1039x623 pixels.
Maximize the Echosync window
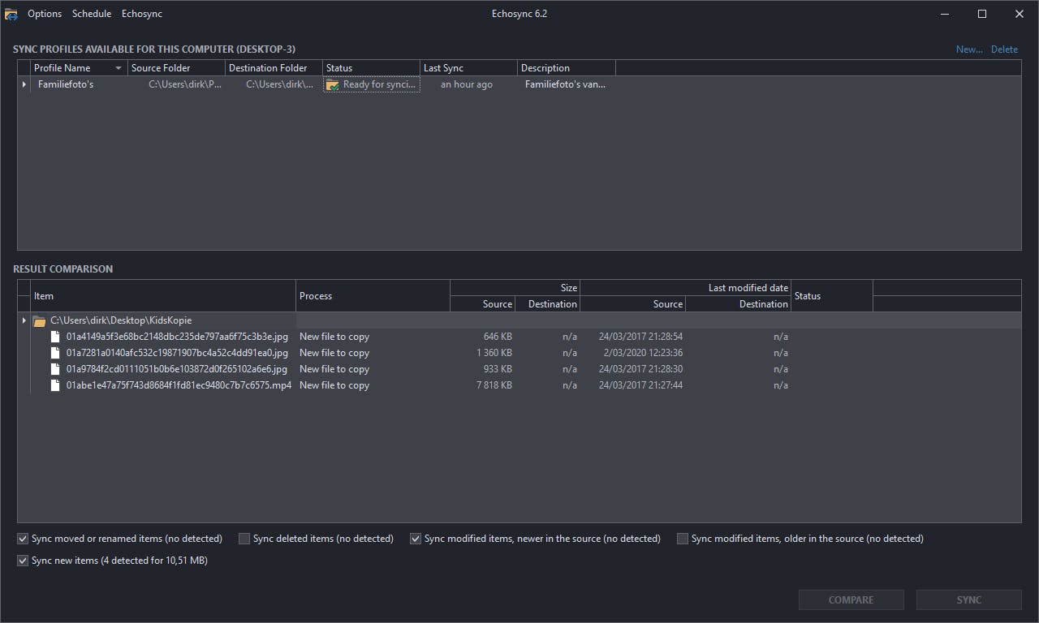click(982, 14)
